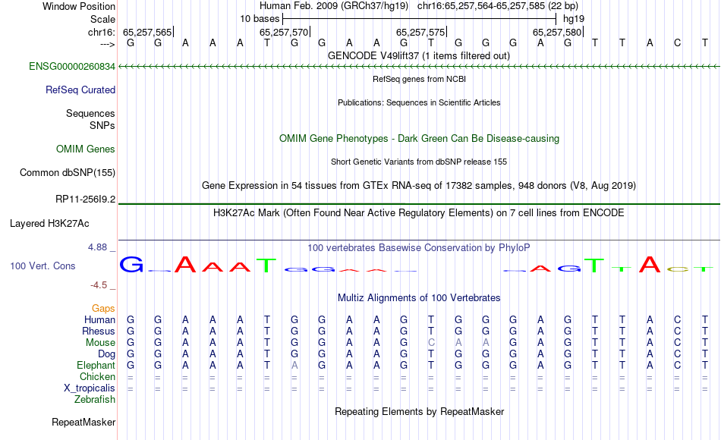The width and height of the screenshot is (721, 440).
Task: Click the OMIM Gene Phenotypes track title
Action: coord(419,138)
